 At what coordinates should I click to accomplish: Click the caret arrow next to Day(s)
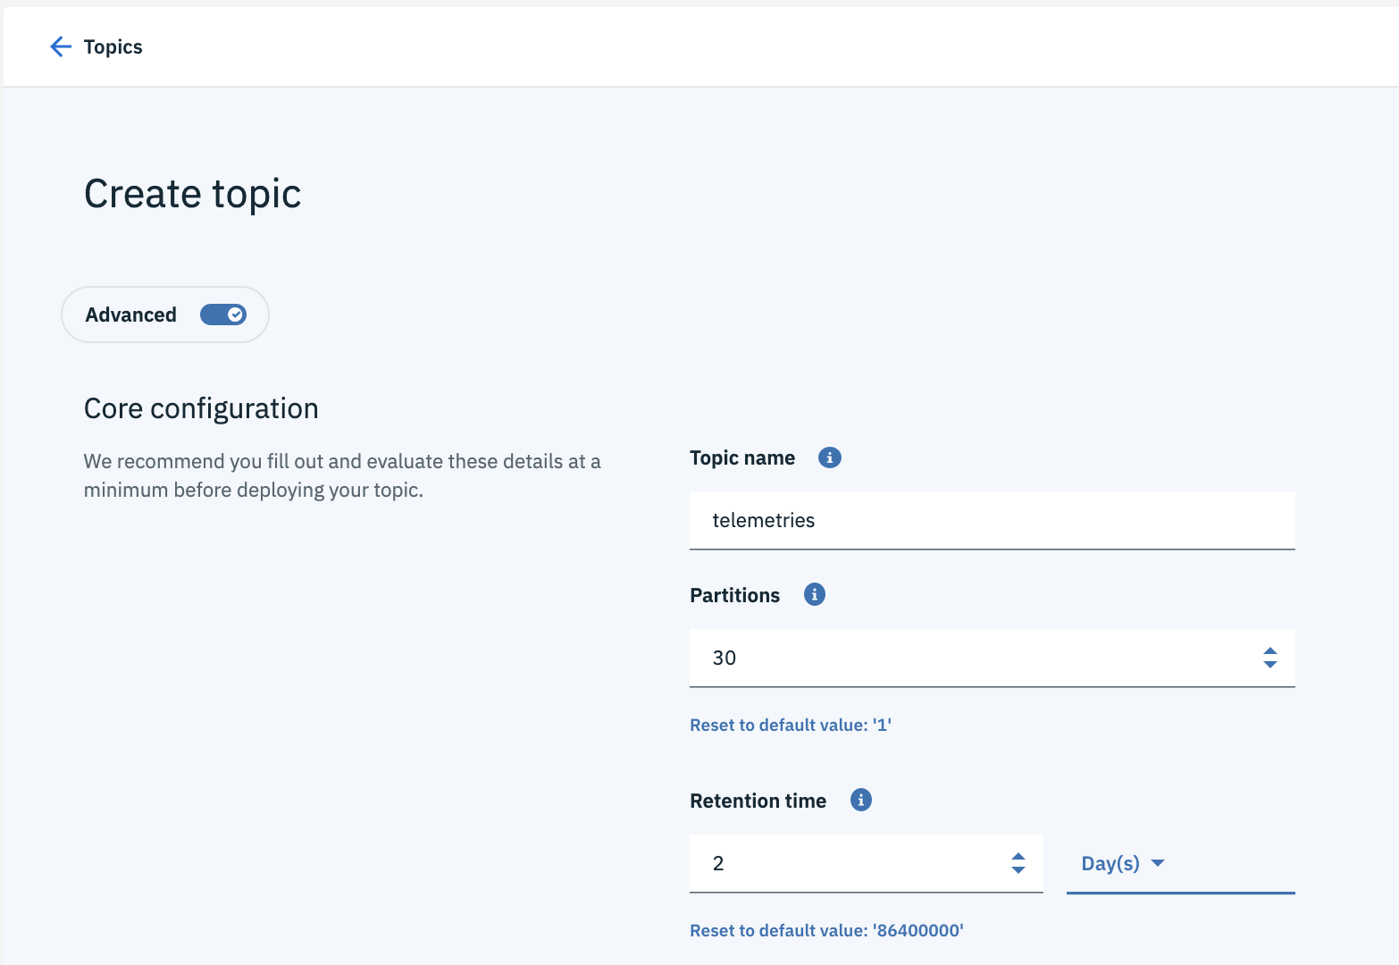coord(1158,863)
